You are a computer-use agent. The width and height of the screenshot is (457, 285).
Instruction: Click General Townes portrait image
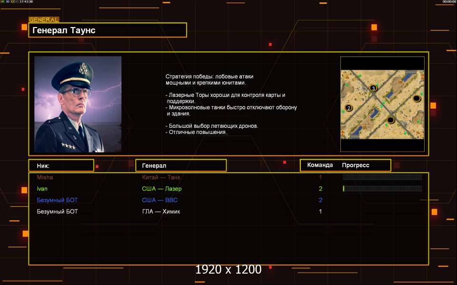[x=78, y=104]
